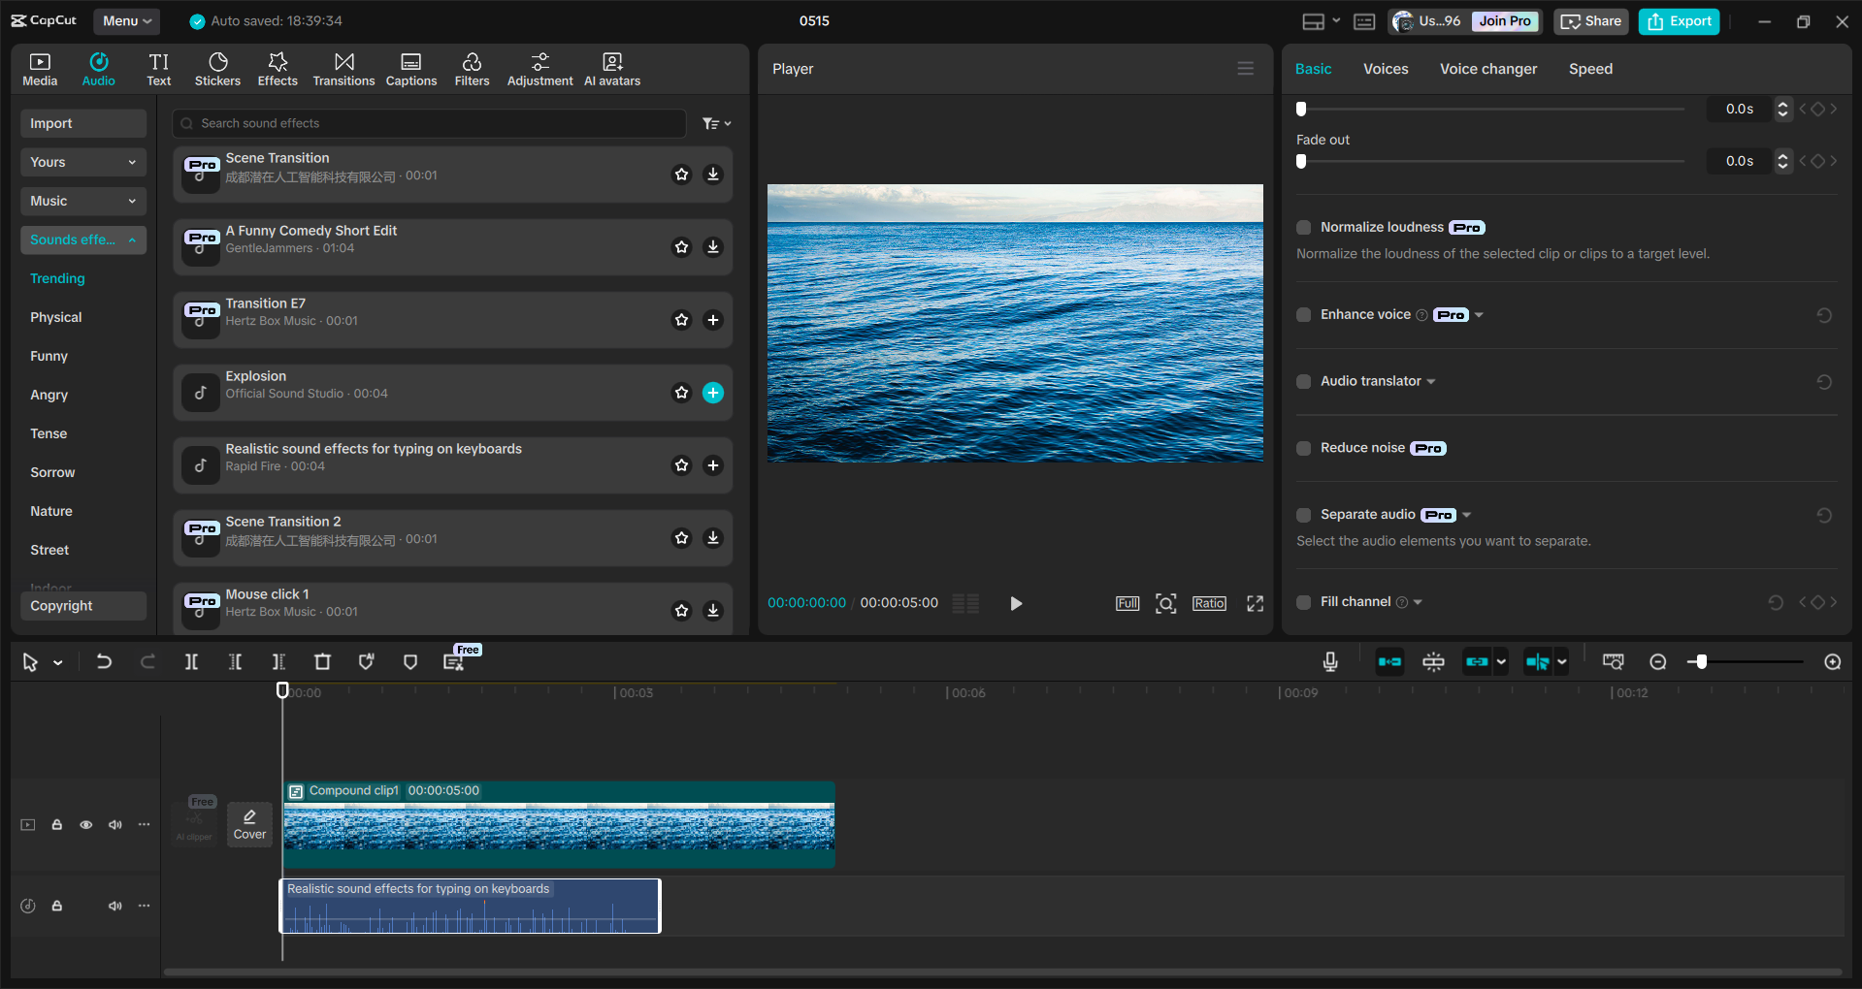Switch to the Voice changer tab
The width and height of the screenshot is (1862, 989).
(1487, 69)
